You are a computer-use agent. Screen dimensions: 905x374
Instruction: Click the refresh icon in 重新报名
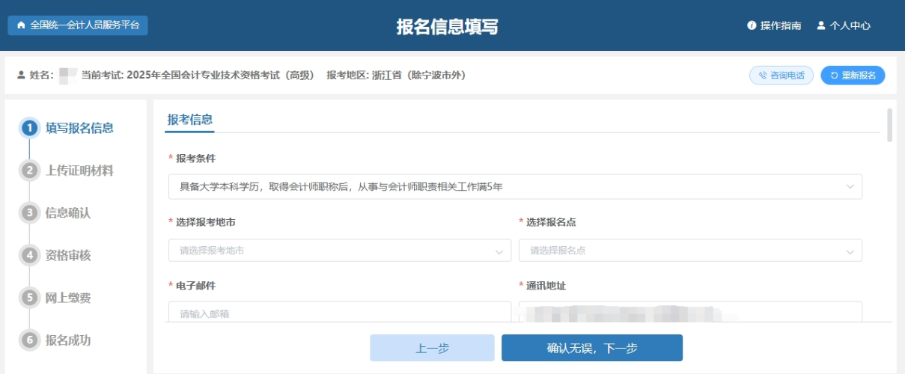(834, 76)
